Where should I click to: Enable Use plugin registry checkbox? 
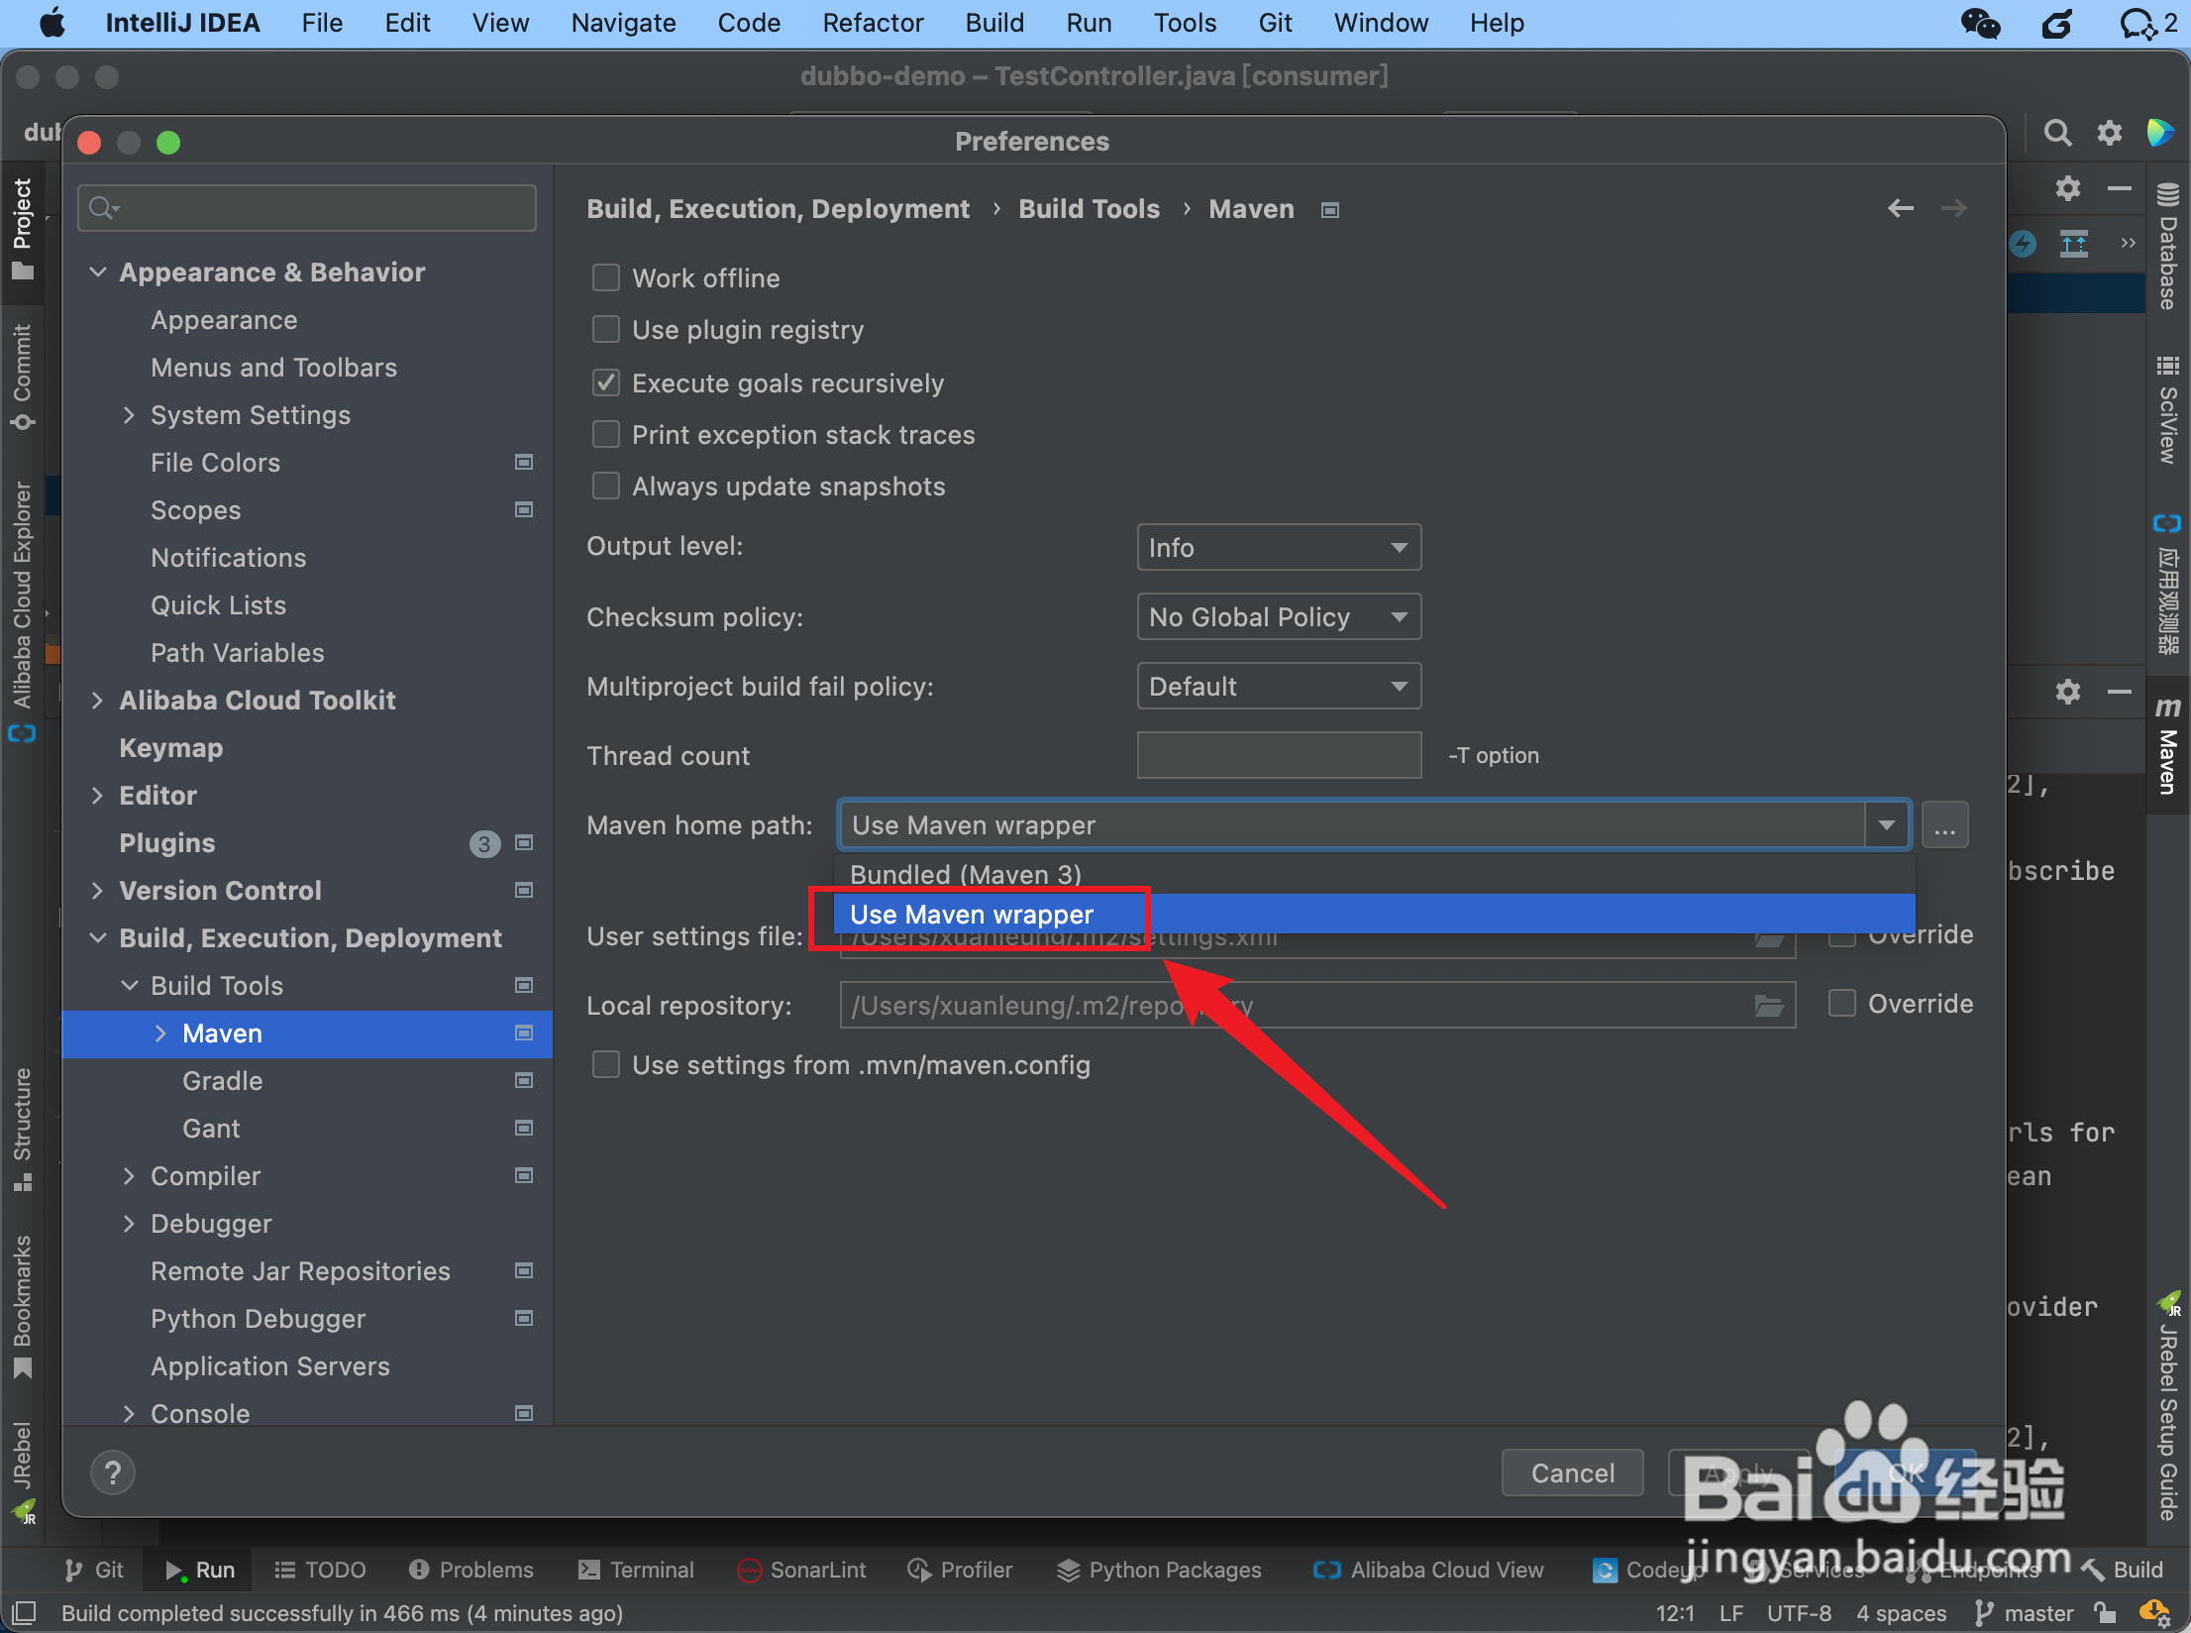tap(605, 329)
